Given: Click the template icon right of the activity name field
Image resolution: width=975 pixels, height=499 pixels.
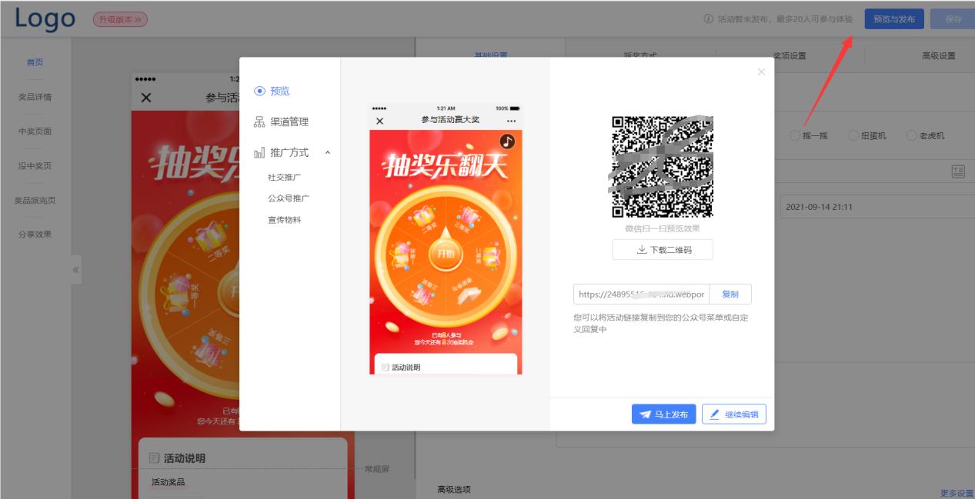Looking at the screenshot, I should point(957,171).
